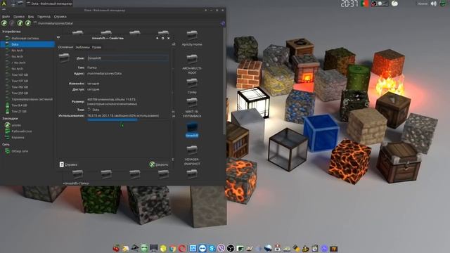The image size is (450, 253).
Task: Click the file manager vertical scrollbar
Action: pyautogui.click(x=224, y=81)
